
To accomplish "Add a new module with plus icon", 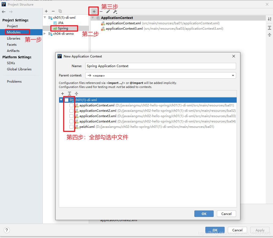I will (x=46, y=11).
